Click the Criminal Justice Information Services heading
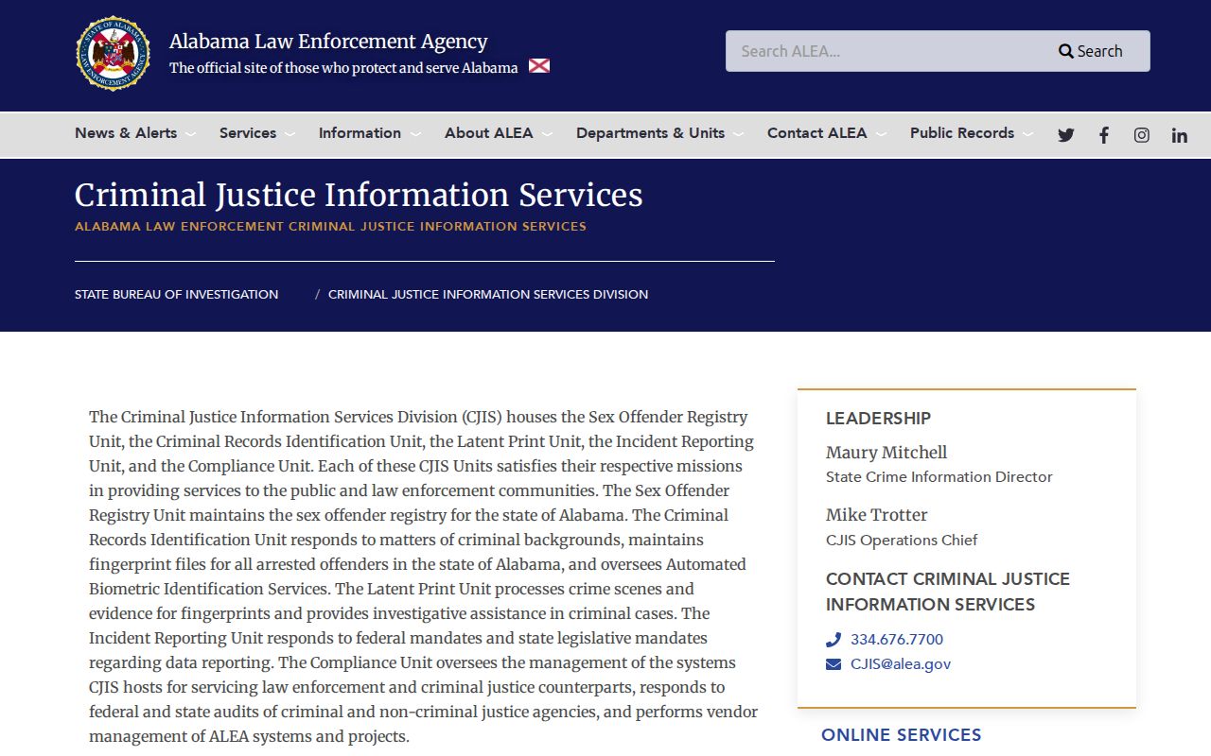The image size is (1211, 756). [359, 195]
